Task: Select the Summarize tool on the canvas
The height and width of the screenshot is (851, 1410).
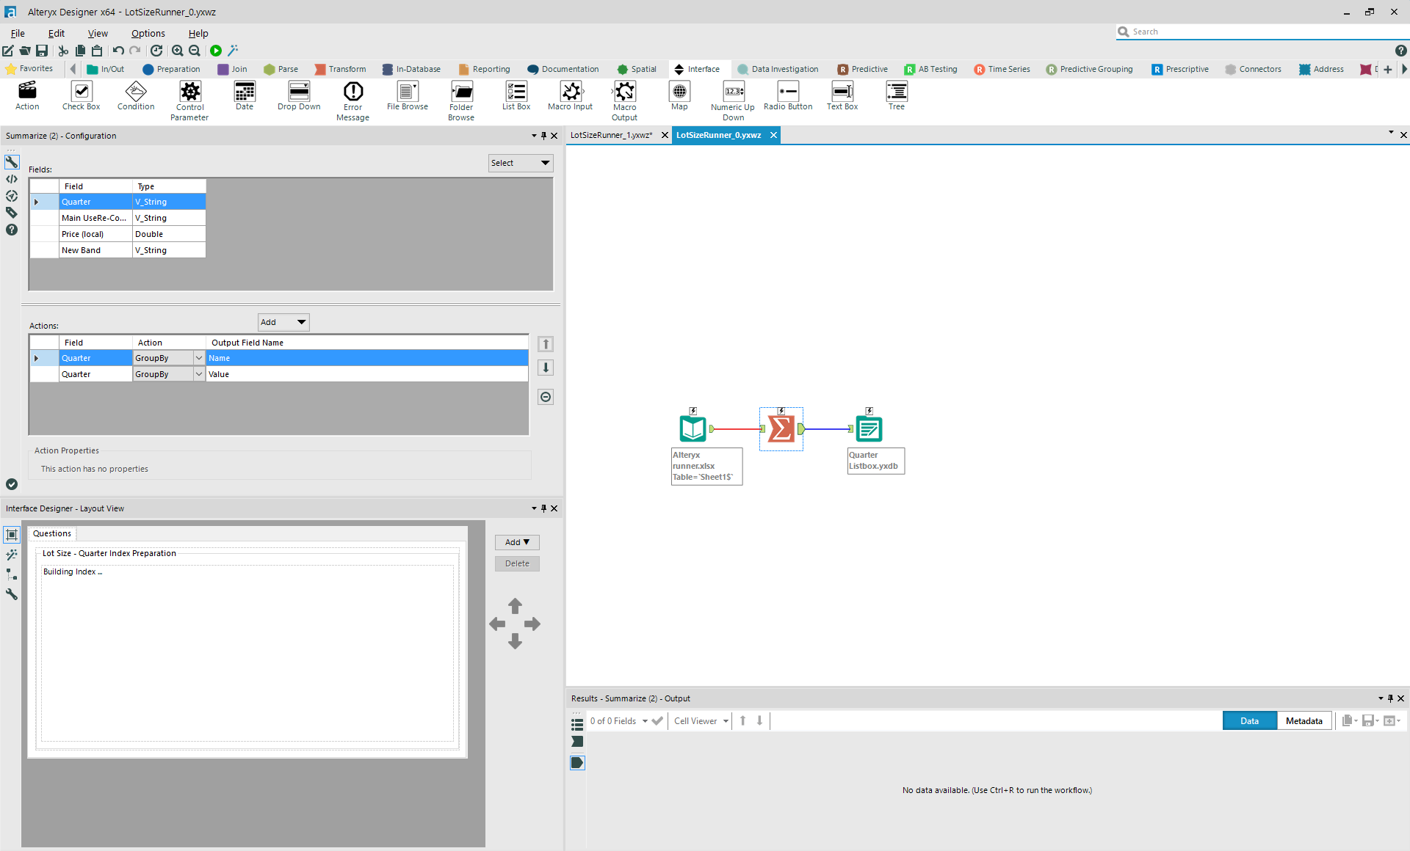Action: (781, 428)
